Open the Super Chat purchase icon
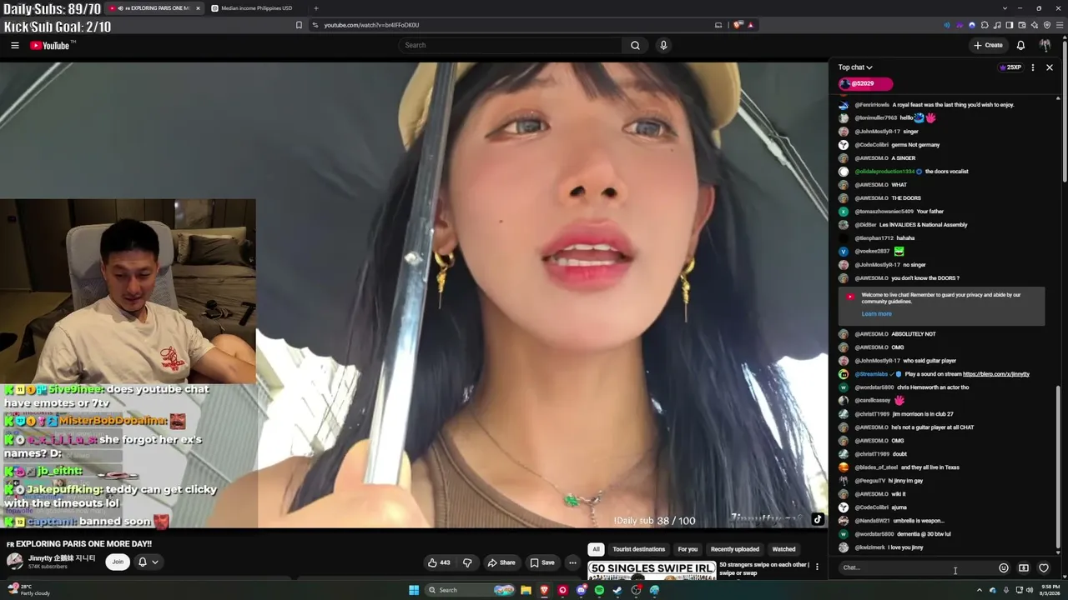Screen dimensions: 1068x600 coord(1024,568)
